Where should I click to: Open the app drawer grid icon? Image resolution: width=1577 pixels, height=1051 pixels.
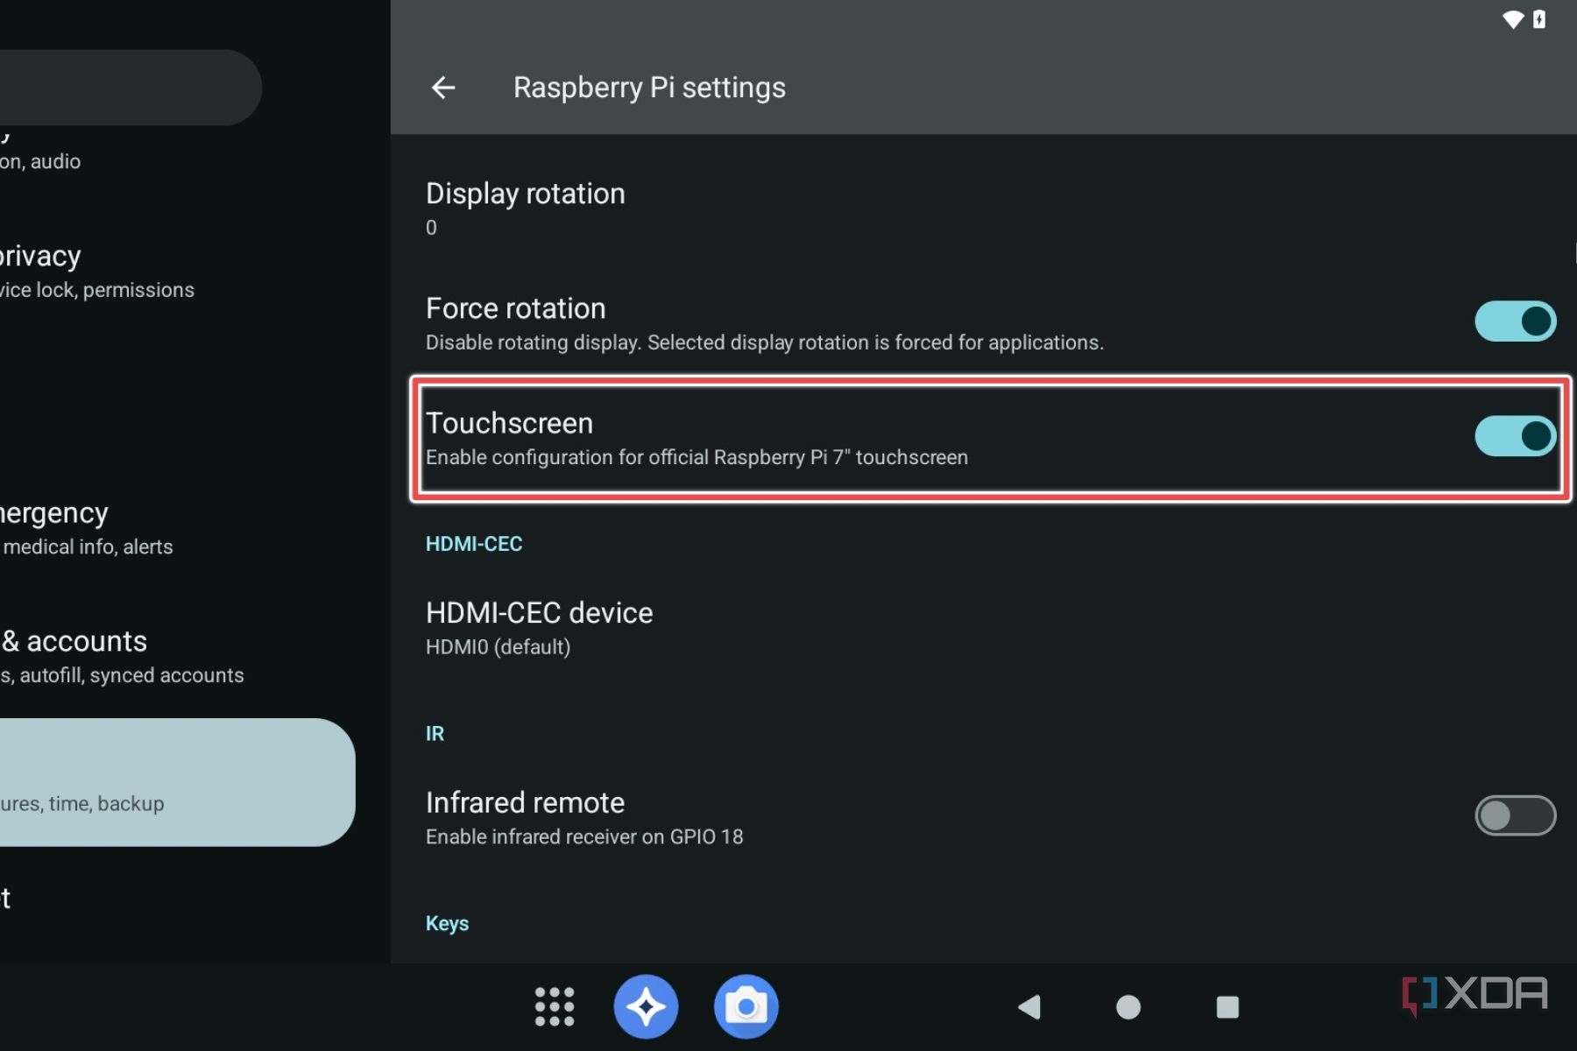pos(555,1006)
